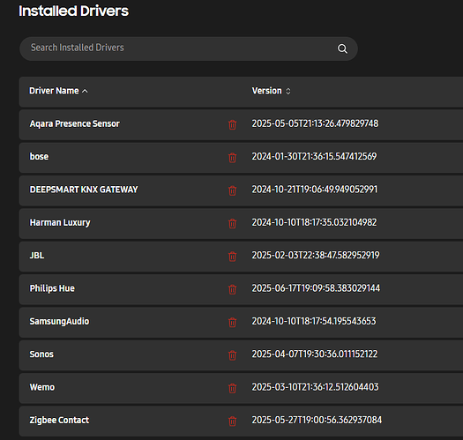
Task: Click version 2024-01-30T21:36:15.547412569
Action: [314, 156]
